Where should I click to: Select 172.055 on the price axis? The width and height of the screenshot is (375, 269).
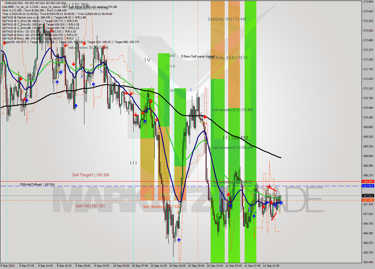click(368, 60)
